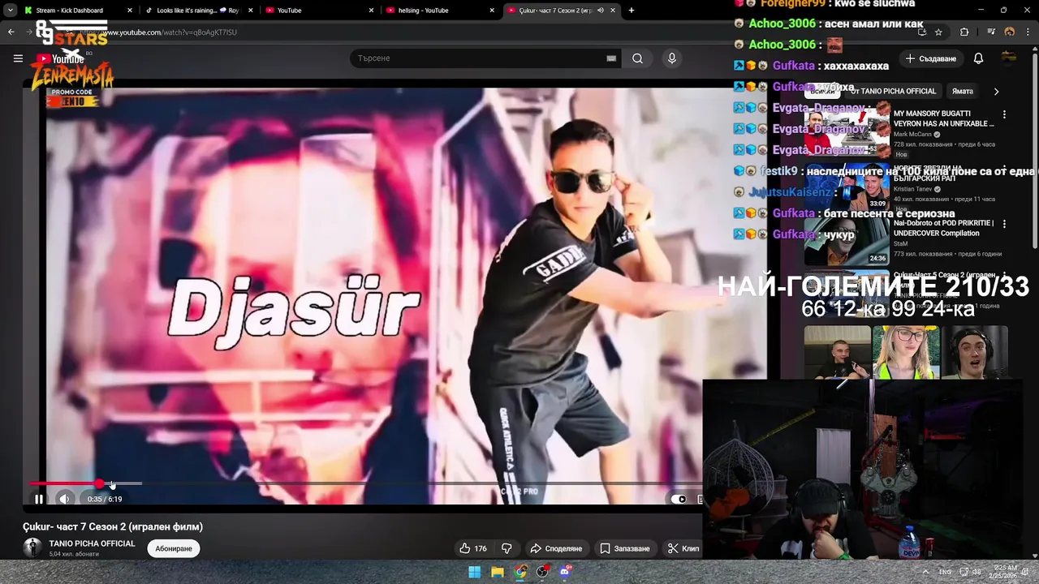Open the 33:09 Kristian Tanev video thumbnail

coord(847,185)
